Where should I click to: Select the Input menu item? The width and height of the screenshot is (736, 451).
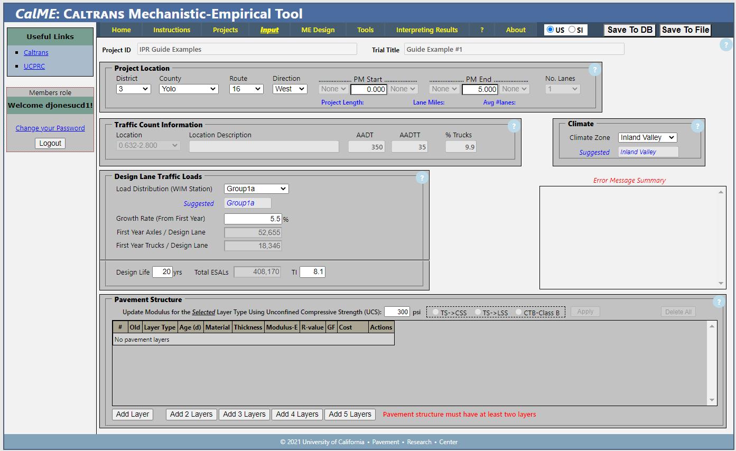(x=269, y=30)
